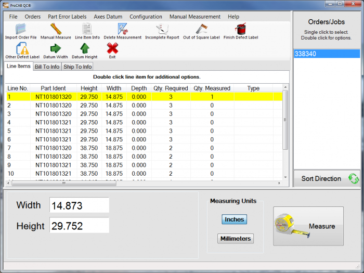Open the Configuration menu
Screen dimensions: 364x273
(x=146, y=17)
